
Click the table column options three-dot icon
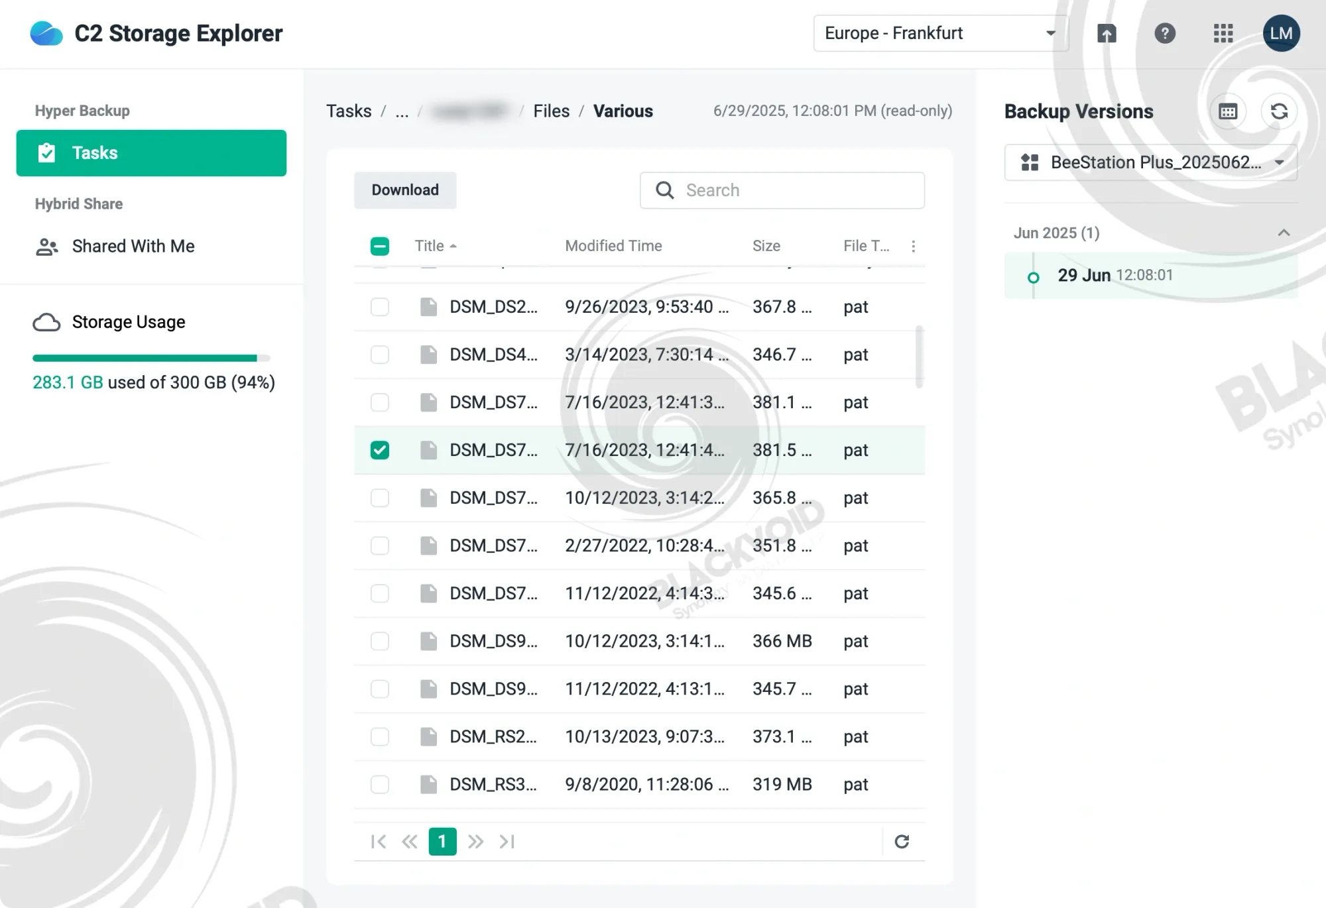tap(913, 246)
